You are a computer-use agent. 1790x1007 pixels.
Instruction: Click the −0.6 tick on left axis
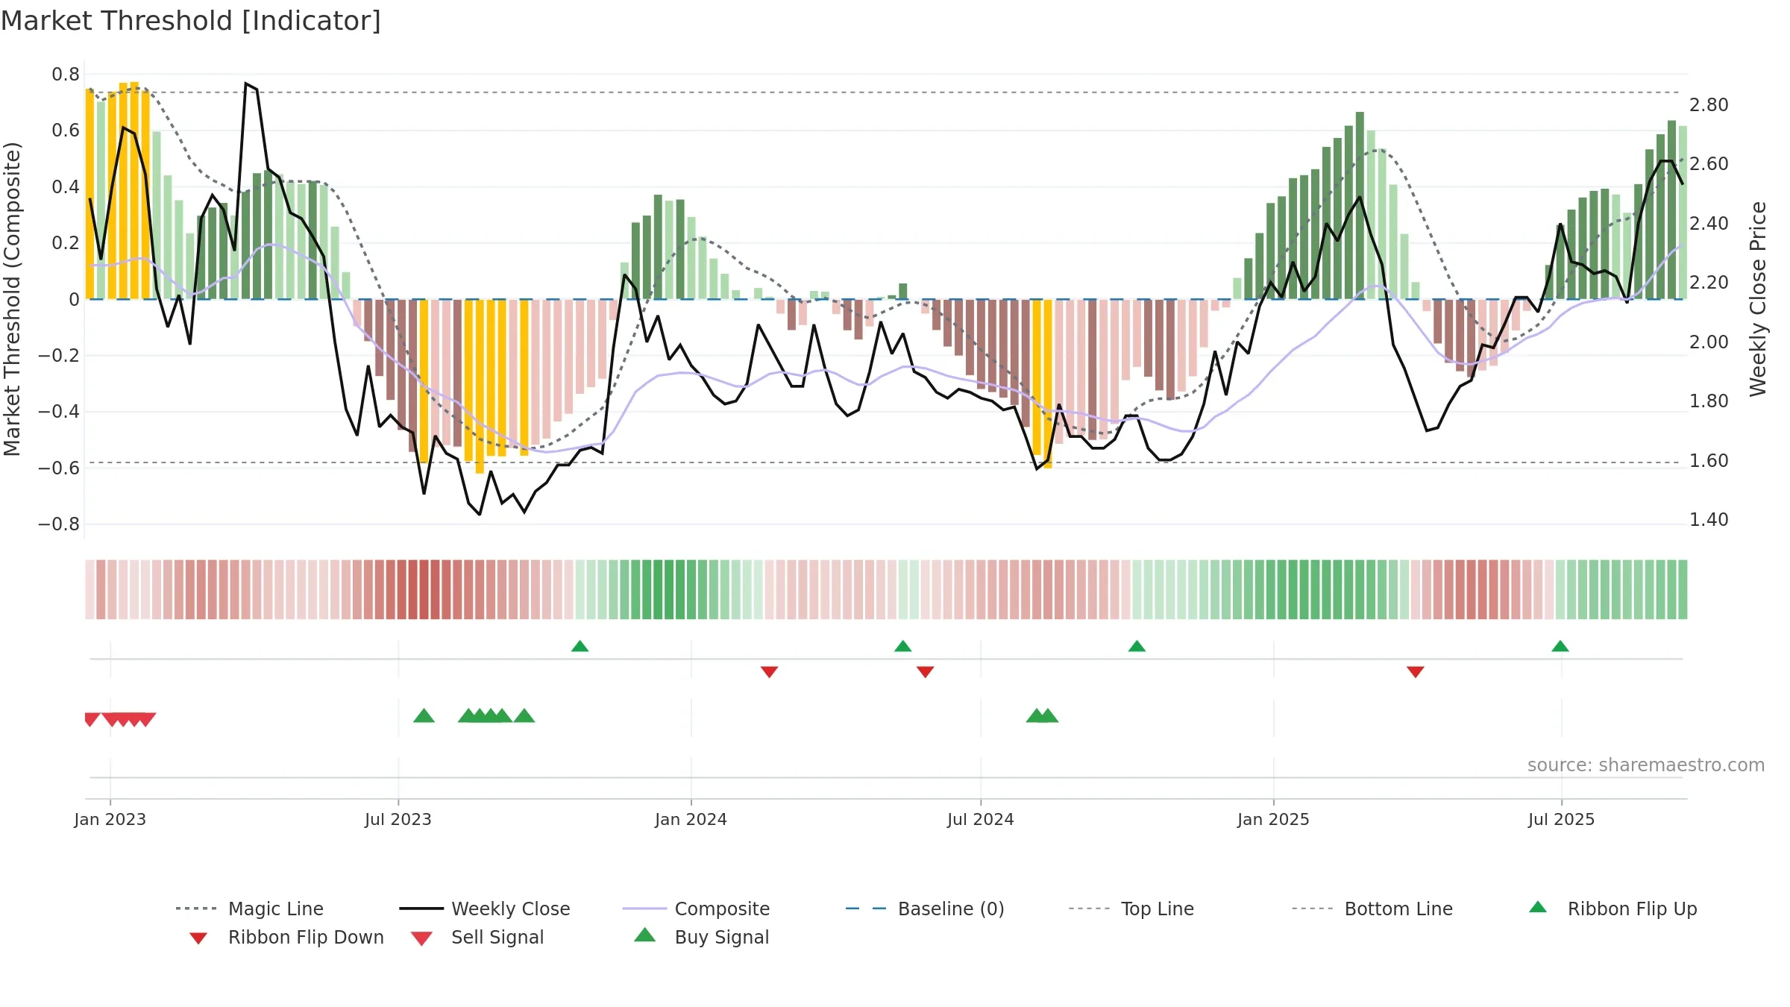pos(59,468)
